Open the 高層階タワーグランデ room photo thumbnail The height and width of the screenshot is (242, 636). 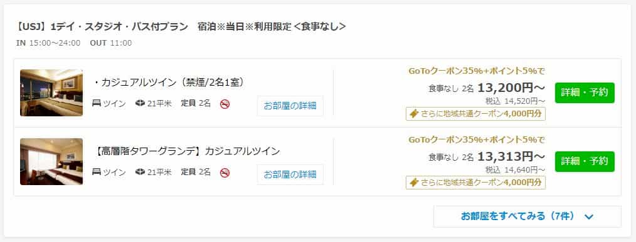[x=51, y=161]
